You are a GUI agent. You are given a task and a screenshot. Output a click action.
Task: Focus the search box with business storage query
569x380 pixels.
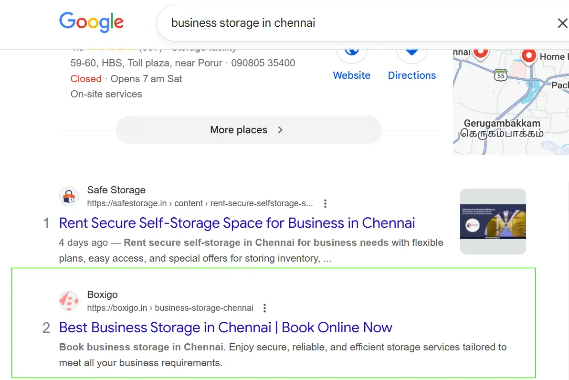pyautogui.click(x=334, y=23)
